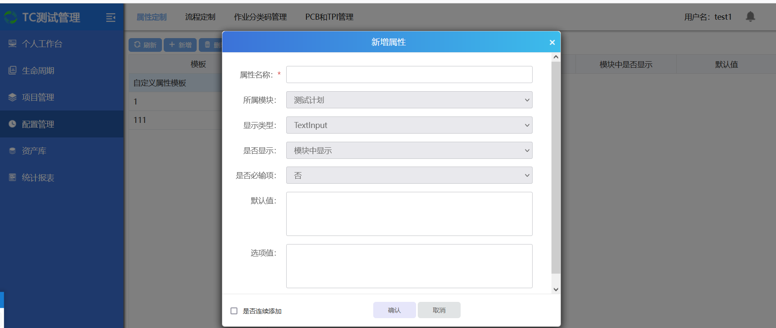Viewport: 776px width, 328px height.
Task: Open 统计报表 in the sidebar
Action: tap(38, 178)
